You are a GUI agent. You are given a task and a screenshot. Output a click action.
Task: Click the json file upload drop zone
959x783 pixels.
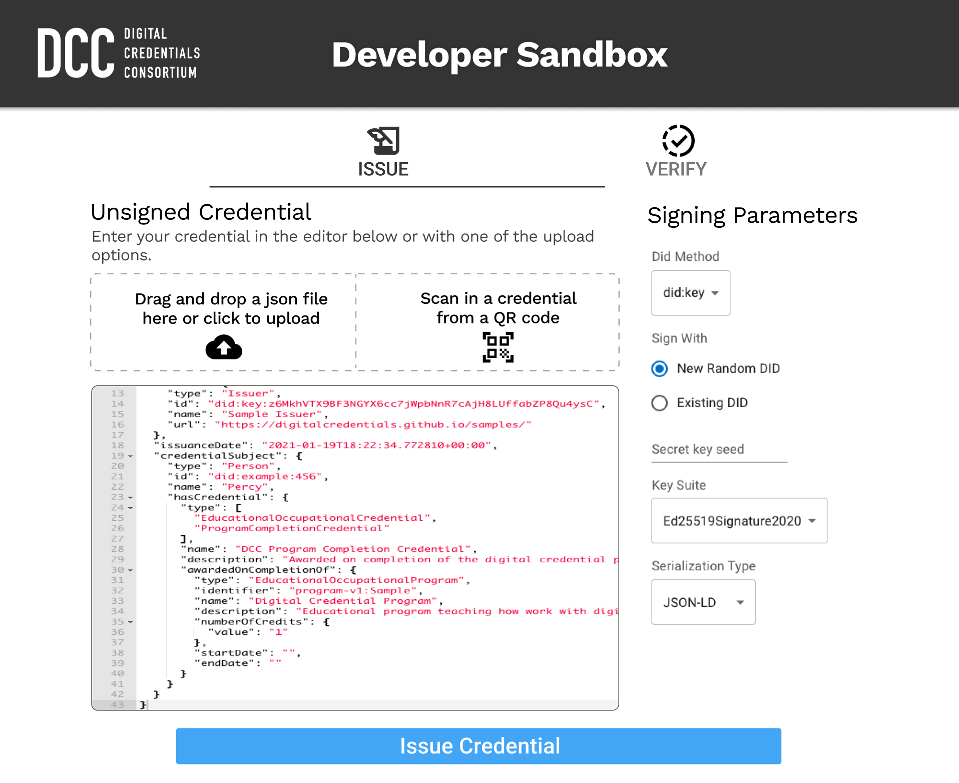[223, 322]
